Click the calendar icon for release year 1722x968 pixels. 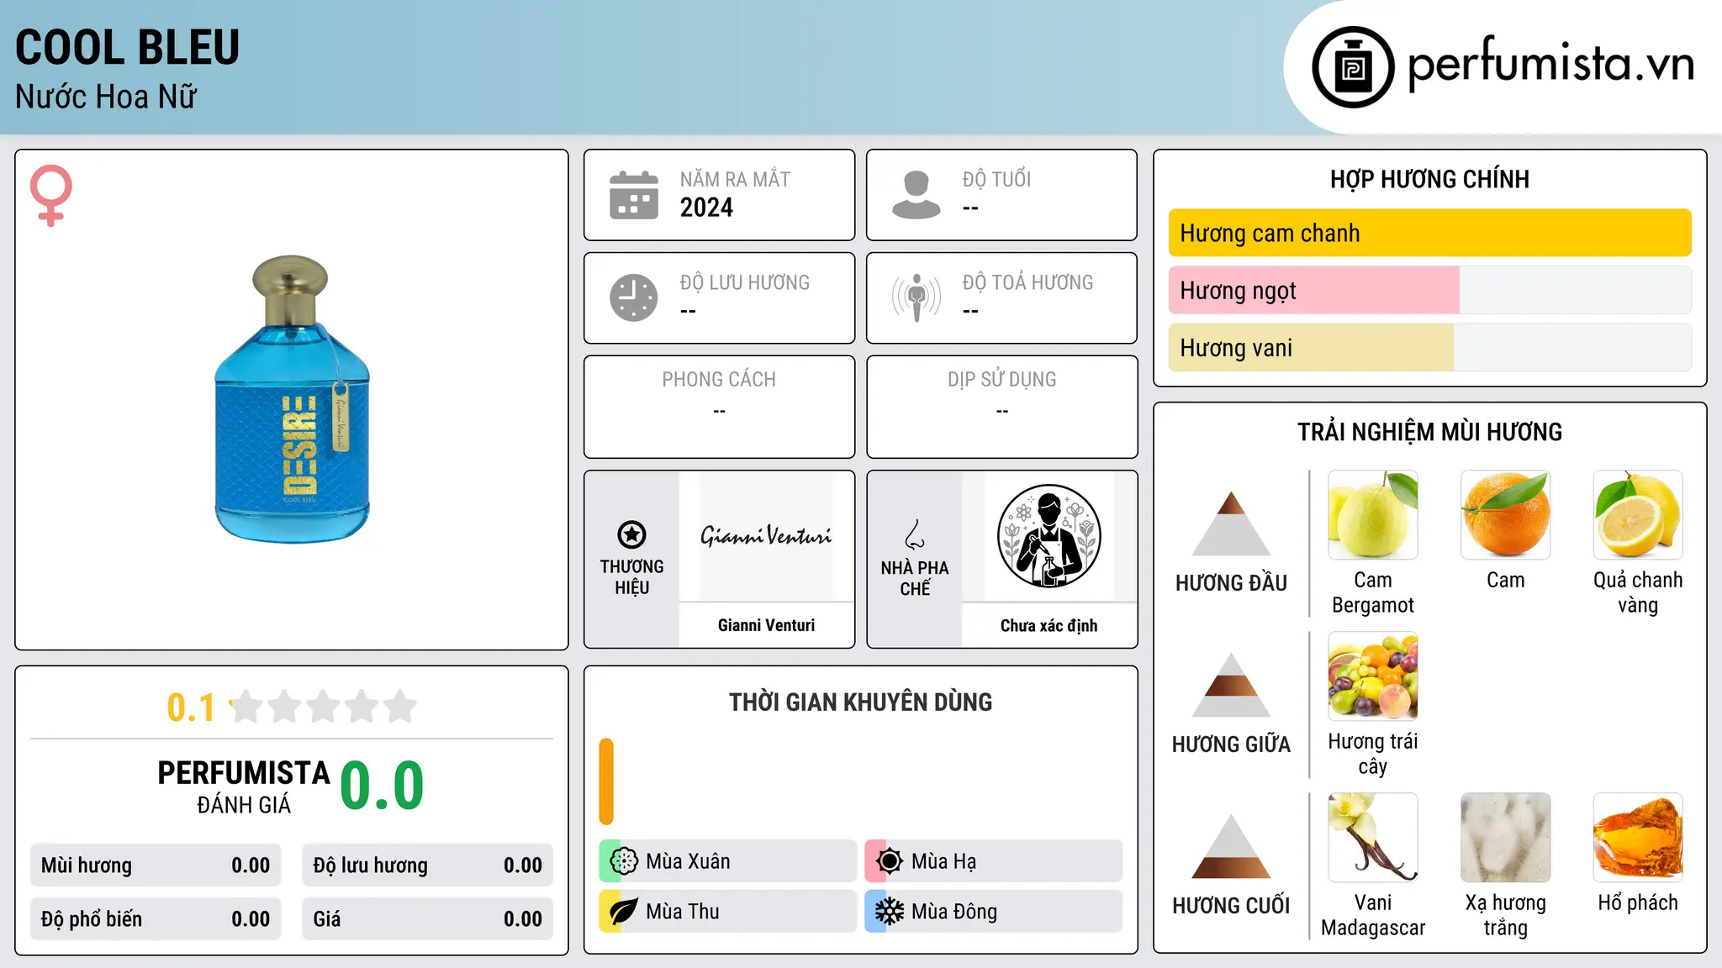point(634,195)
